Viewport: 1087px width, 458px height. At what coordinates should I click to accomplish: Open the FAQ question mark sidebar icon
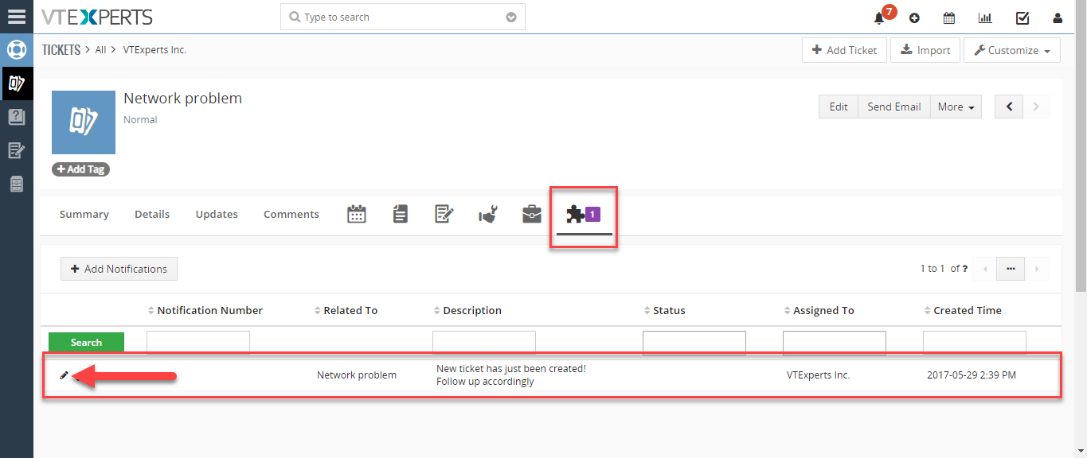17,117
